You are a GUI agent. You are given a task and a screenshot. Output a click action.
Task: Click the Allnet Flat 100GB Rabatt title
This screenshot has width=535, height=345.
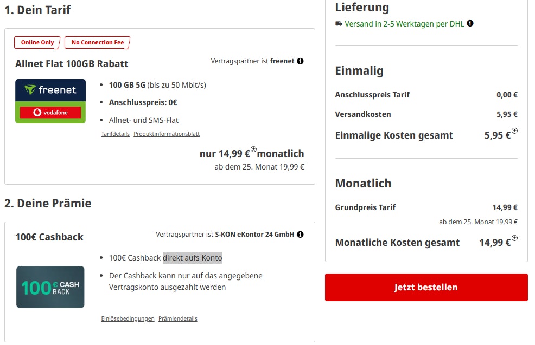tap(72, 64)
